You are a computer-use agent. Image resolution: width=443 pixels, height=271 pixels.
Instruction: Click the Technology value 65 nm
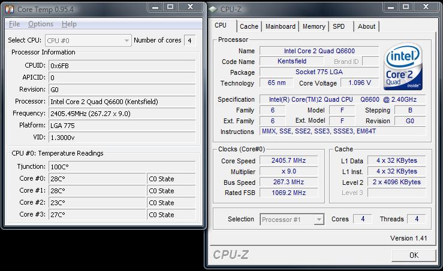276,83
